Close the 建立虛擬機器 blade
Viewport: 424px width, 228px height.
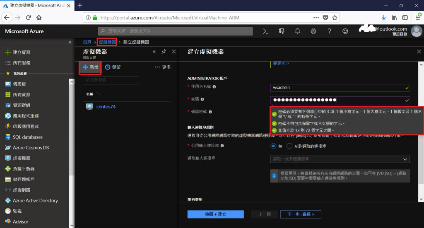coord(419,52)
